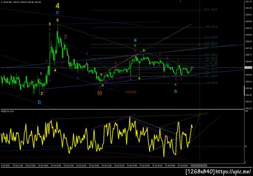Click the GOLD,M5 chart title text
Screen dimensions: 253x176
coord(7,2)
